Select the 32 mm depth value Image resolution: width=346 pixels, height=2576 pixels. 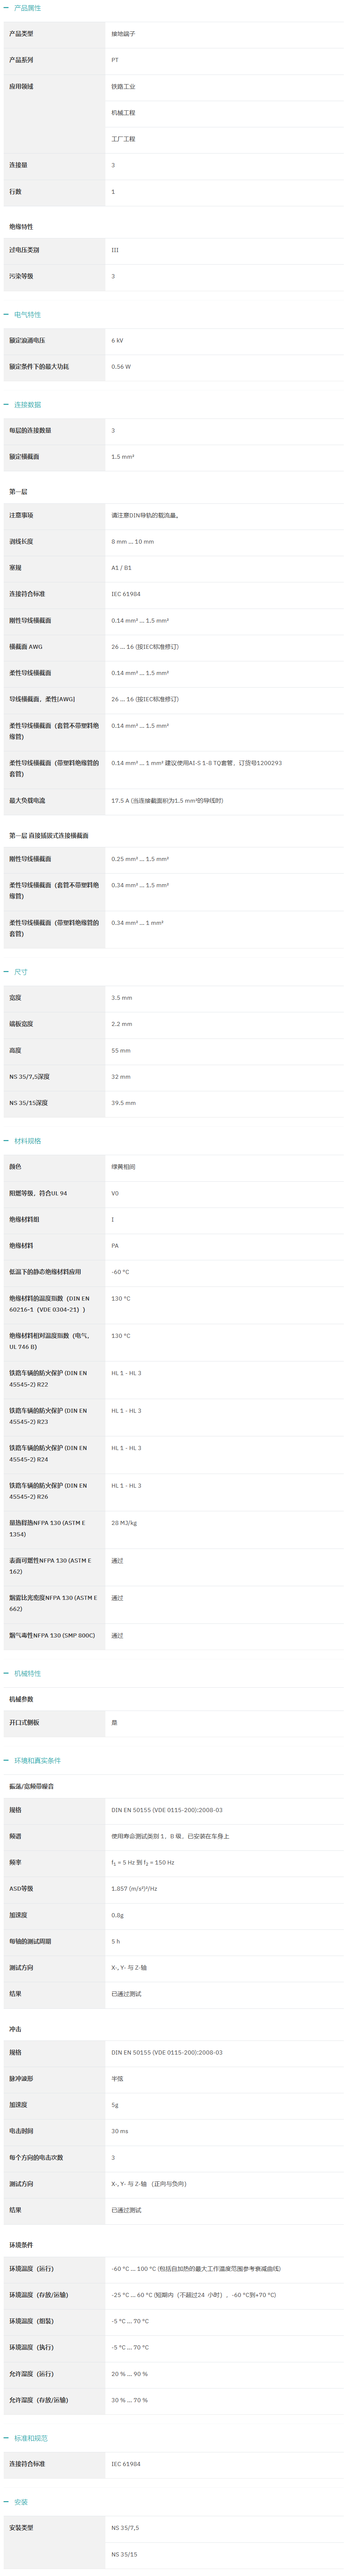pos(120,1077)
